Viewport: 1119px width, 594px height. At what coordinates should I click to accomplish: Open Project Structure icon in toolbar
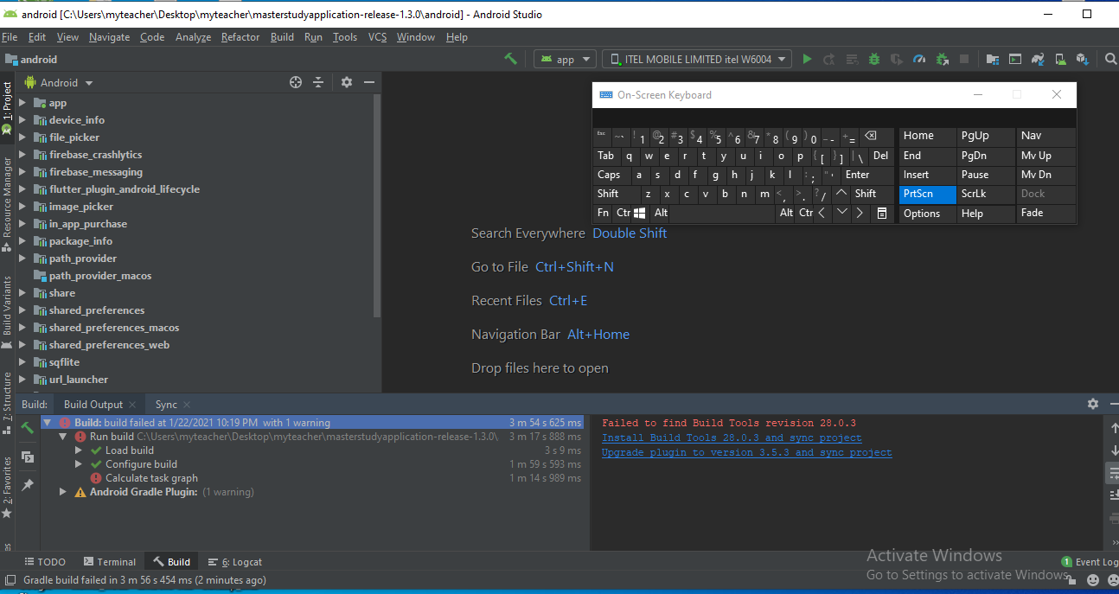992,59
